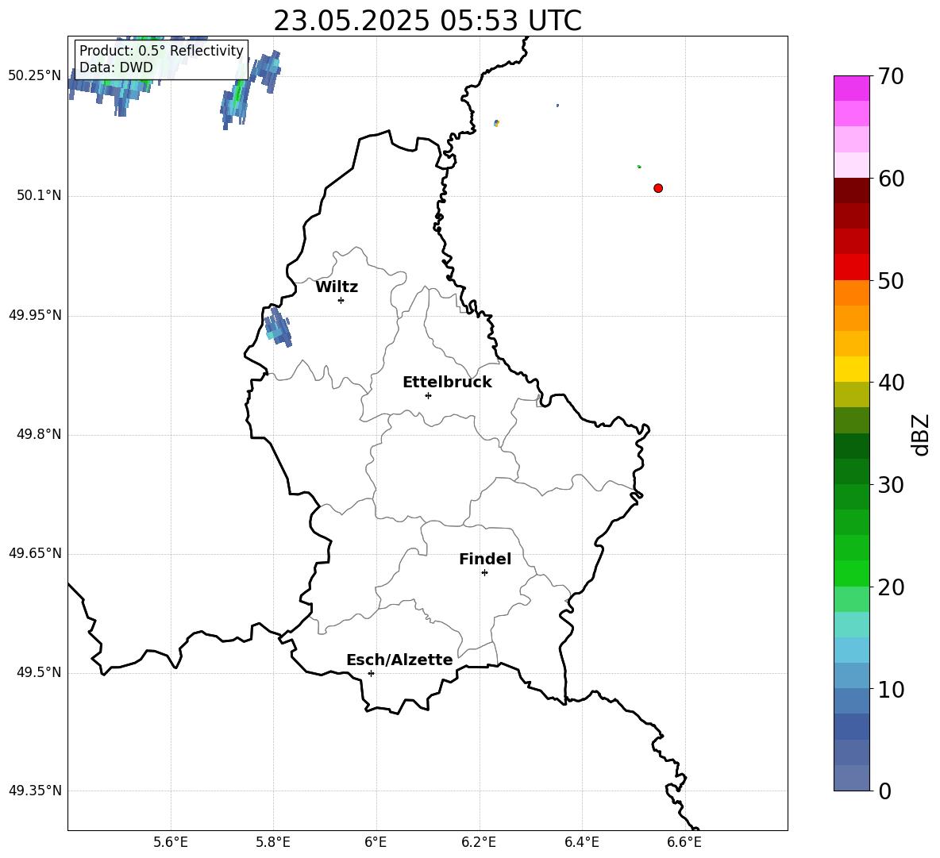Click the Ettelbruck location cross marker

tap(428, 395)
